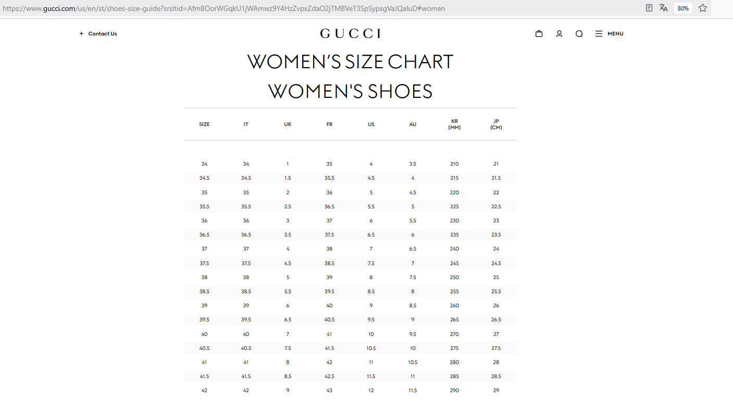733x413 pixels.
Task: Click the JP value 23
Action: pyautogui.click(x=496, y=221)
